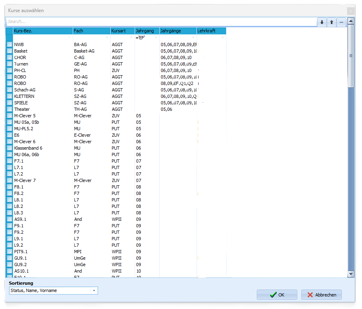The height and width of the screenshot is (309, 362).
Task: Select the E6 course name
Action: click(17, 135)
